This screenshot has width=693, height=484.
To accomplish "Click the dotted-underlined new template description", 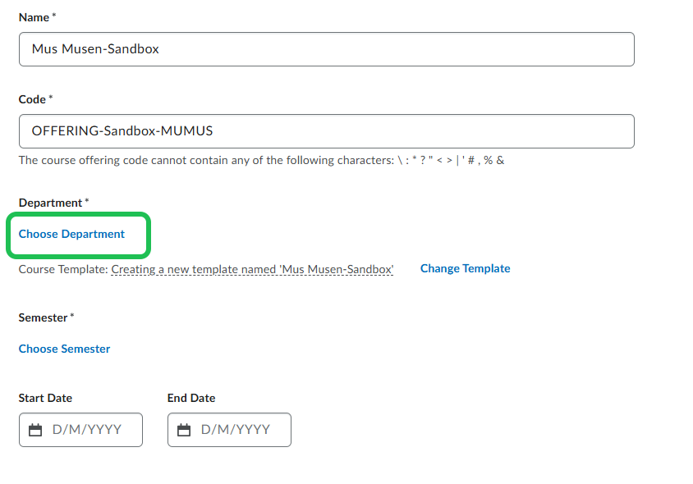I will pos(252,269).
